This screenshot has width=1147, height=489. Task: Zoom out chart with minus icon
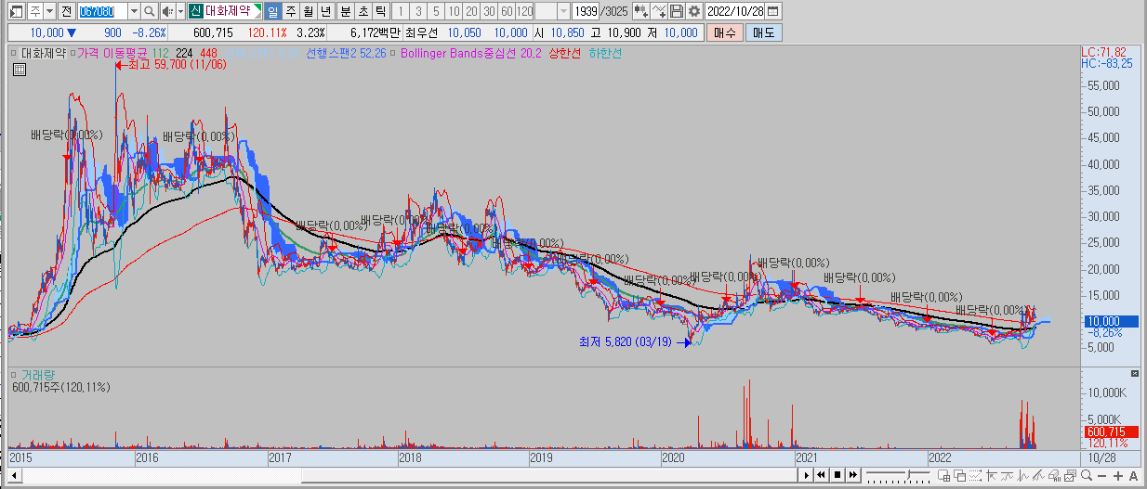(x=1101, y=476)
